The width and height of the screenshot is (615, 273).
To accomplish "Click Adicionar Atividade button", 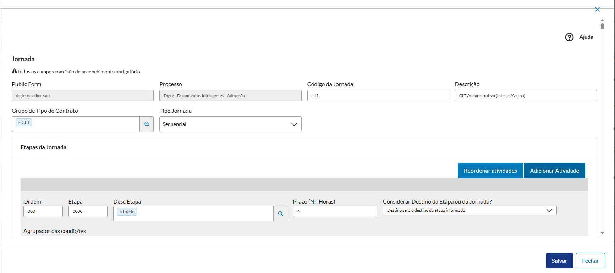I will click(554, 171).
